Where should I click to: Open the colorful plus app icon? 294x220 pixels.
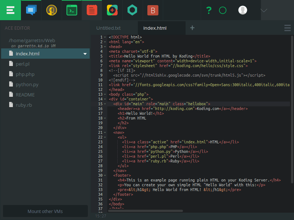112,10
